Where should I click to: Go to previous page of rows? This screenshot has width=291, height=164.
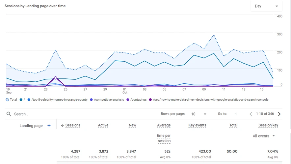[251, 114]
